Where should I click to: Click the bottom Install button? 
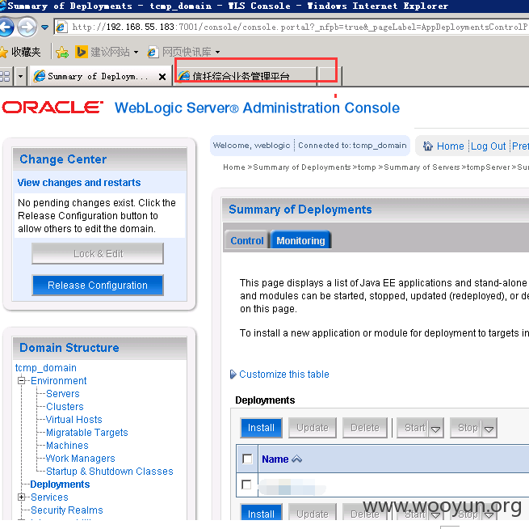261,514
